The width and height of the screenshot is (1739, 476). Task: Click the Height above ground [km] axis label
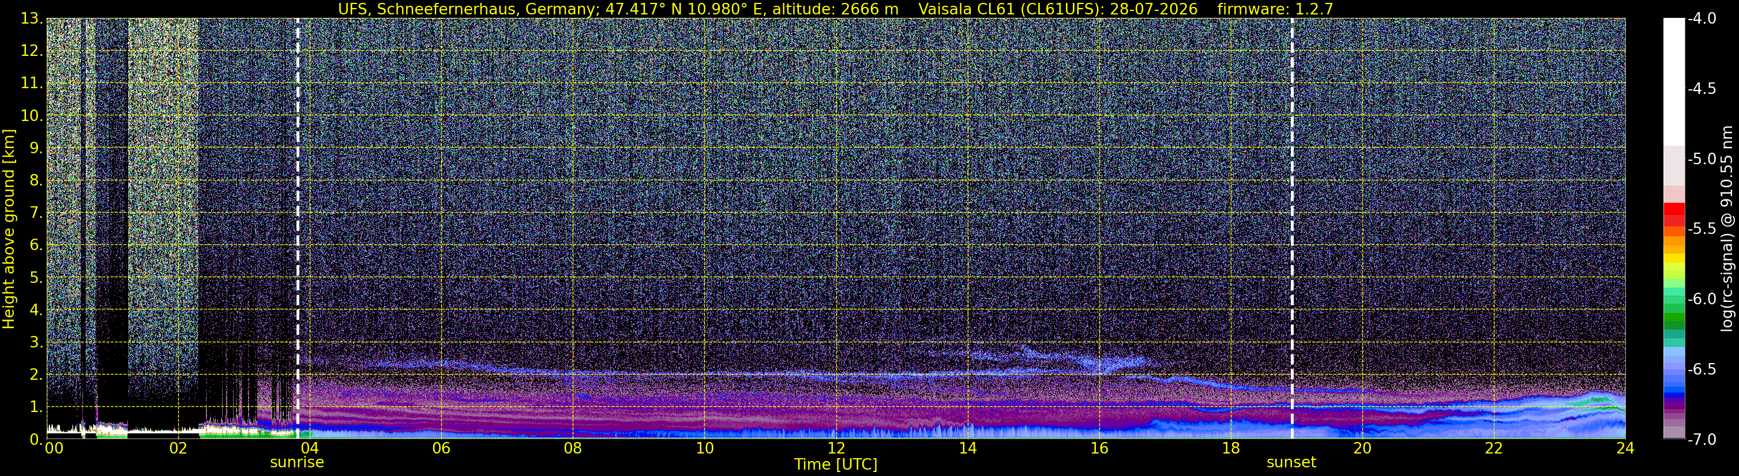pos(8,229)
